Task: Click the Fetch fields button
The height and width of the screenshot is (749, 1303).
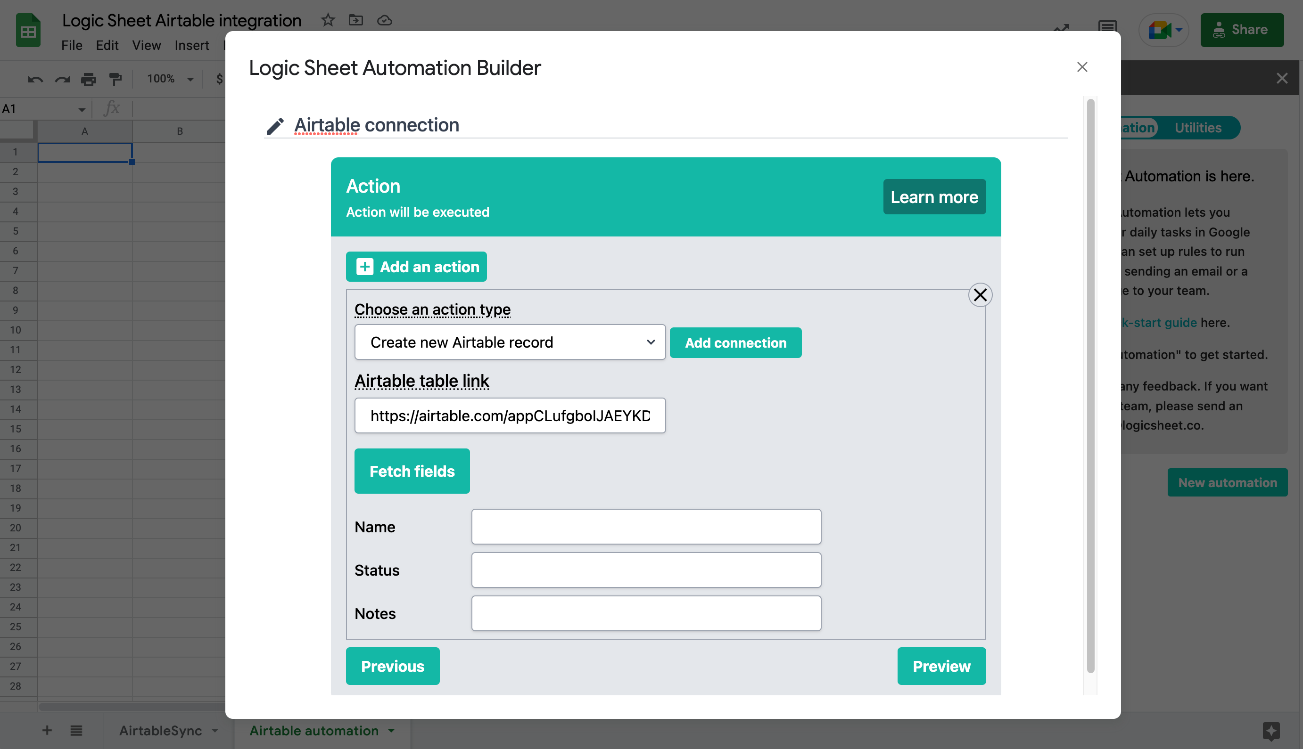Action: tap(412, 471)
